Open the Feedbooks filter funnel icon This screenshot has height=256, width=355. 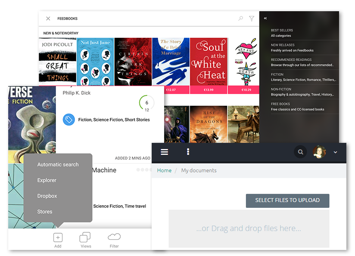[252, 19]
